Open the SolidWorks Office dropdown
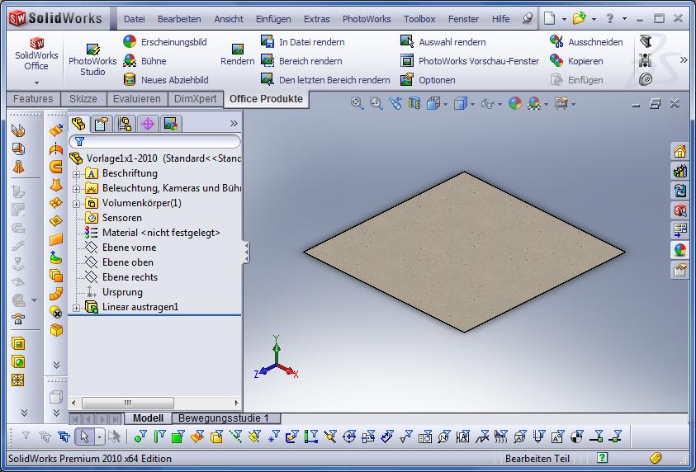Image resolution: width=696 pixels, height=472 pixels. pyautogui.click(x=36, y=83)
